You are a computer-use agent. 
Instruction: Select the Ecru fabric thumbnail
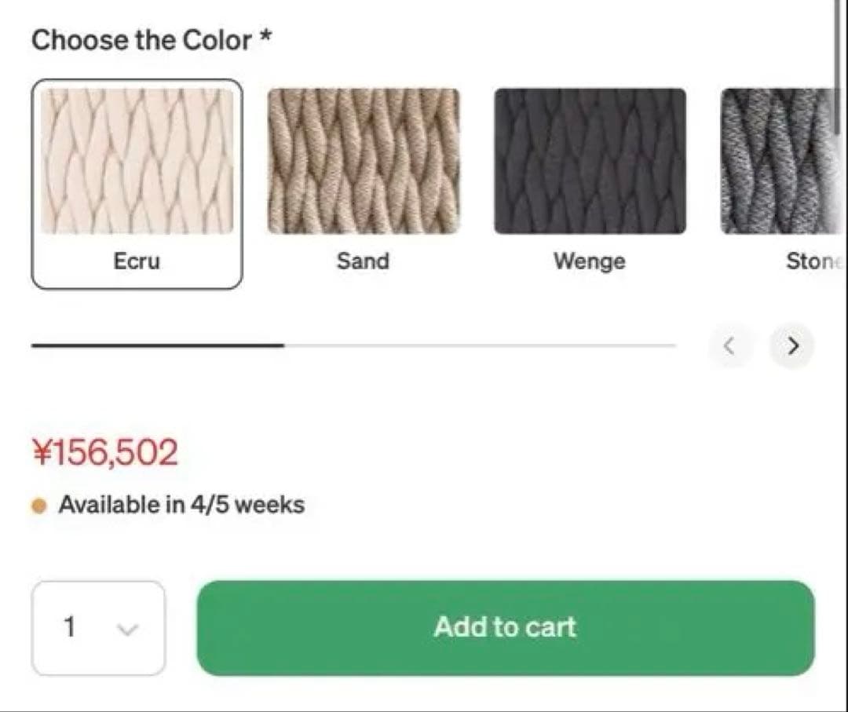coord(137,161)
